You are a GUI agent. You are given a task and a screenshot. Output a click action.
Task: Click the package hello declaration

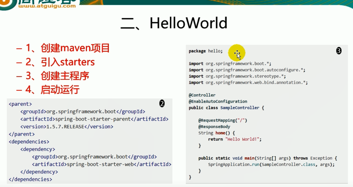pyautogui.click(x=206, y=51)
